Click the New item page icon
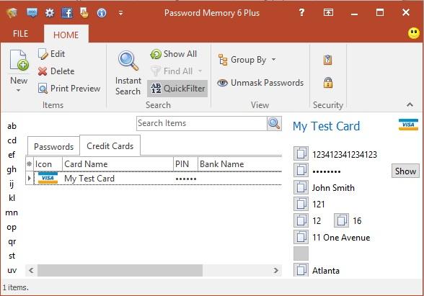The width and height of the screenshot is (424, 296). point(19,60)
